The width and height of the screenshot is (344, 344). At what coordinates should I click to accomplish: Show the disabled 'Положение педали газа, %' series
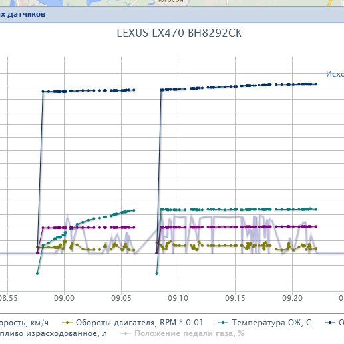pyautogui.click(x=182, y=333)
